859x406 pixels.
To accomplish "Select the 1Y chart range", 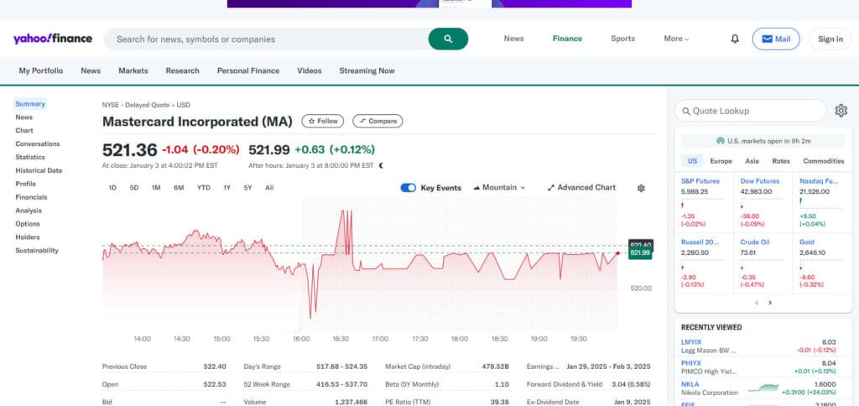I will tap(226, 187).
